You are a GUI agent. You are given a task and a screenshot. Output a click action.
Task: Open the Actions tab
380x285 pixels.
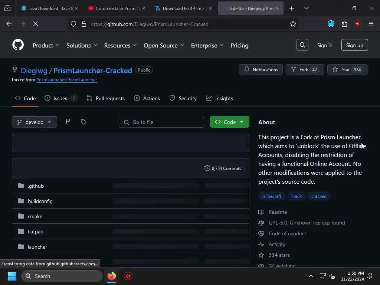pyautogui.click(x=147, y=98)
